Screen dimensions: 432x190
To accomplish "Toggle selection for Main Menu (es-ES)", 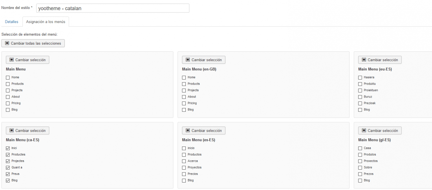I will click(x=203, y=130).
